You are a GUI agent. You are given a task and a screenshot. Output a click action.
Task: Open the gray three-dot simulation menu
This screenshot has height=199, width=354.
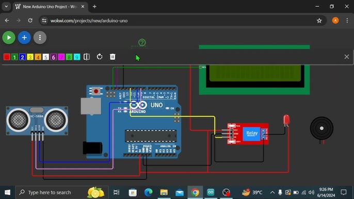[x=40, y=38]
